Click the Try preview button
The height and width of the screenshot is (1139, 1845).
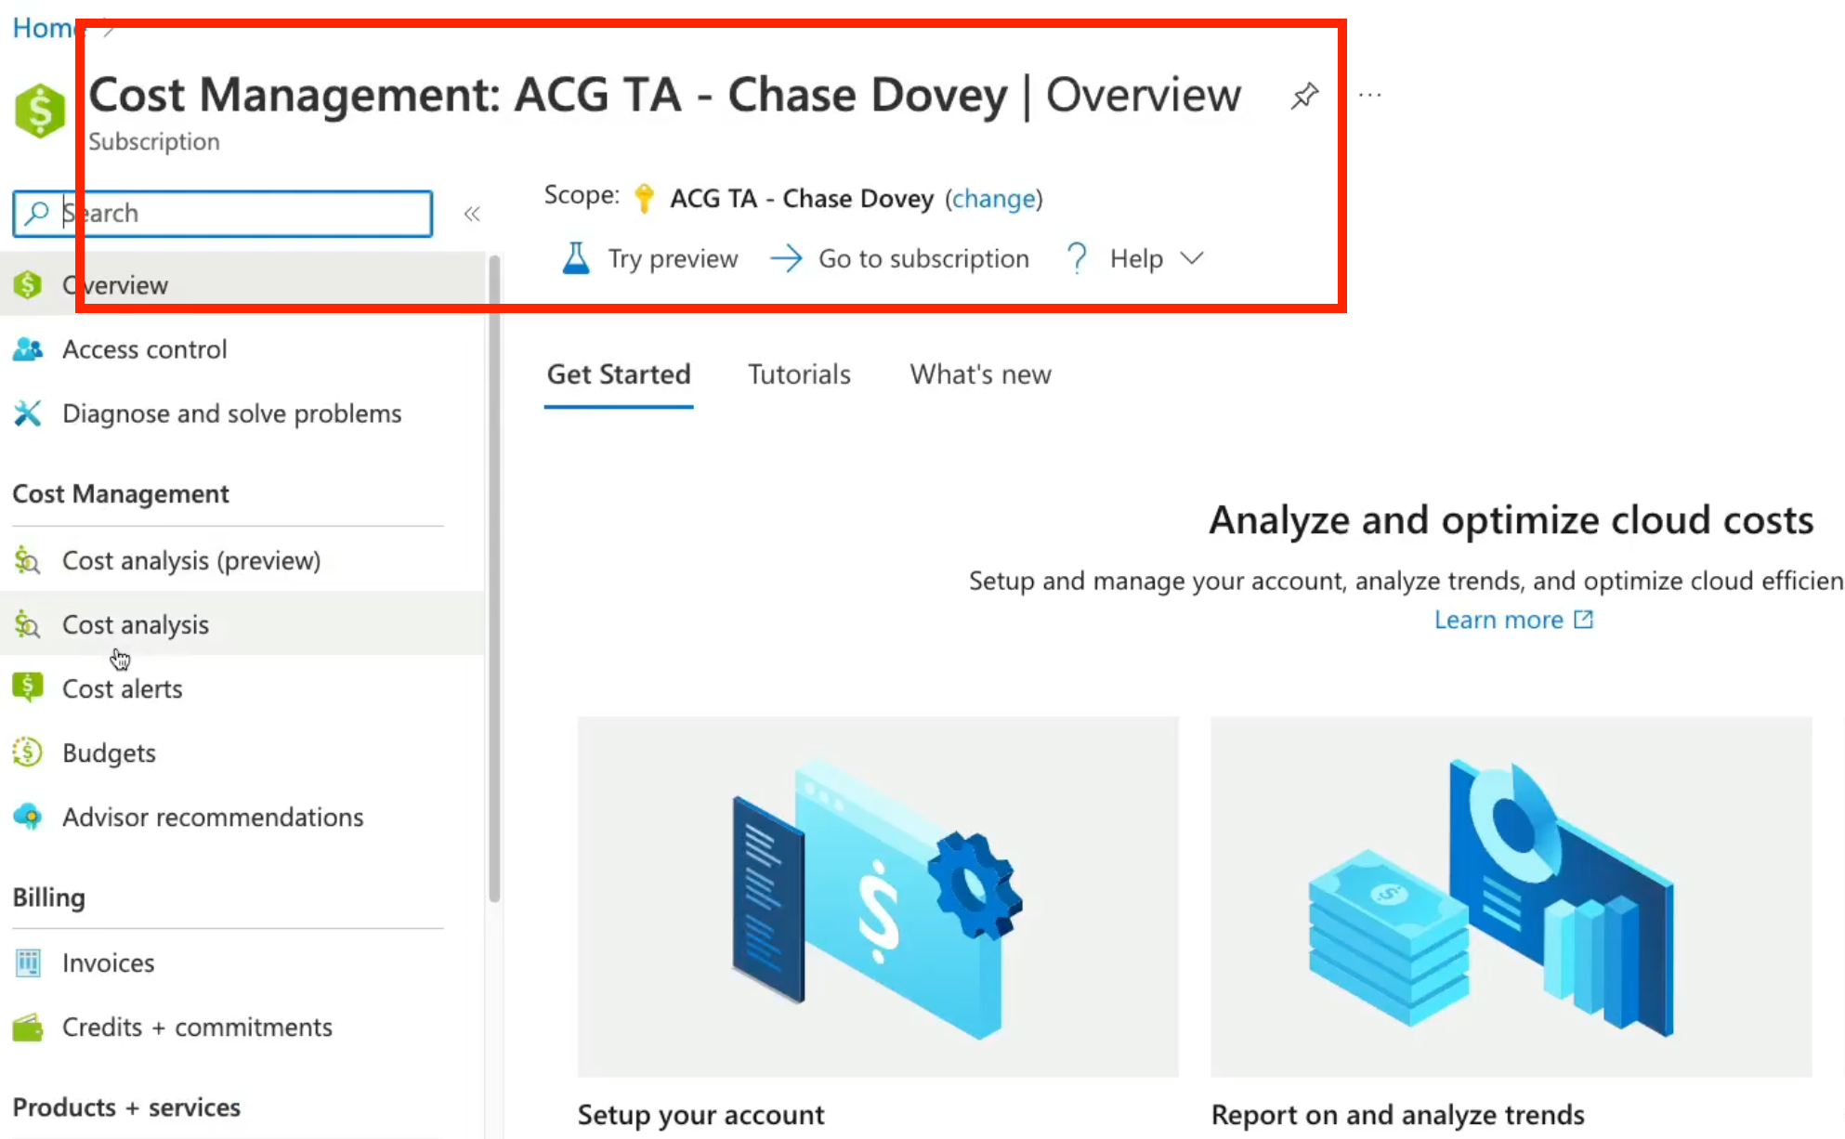tap(649, 258)
